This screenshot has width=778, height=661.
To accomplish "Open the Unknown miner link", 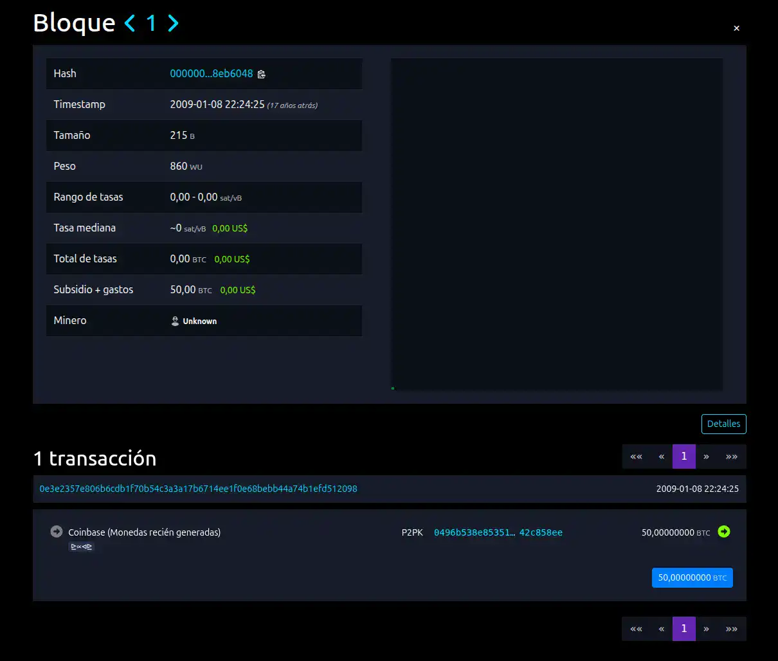I will point(194,321).
